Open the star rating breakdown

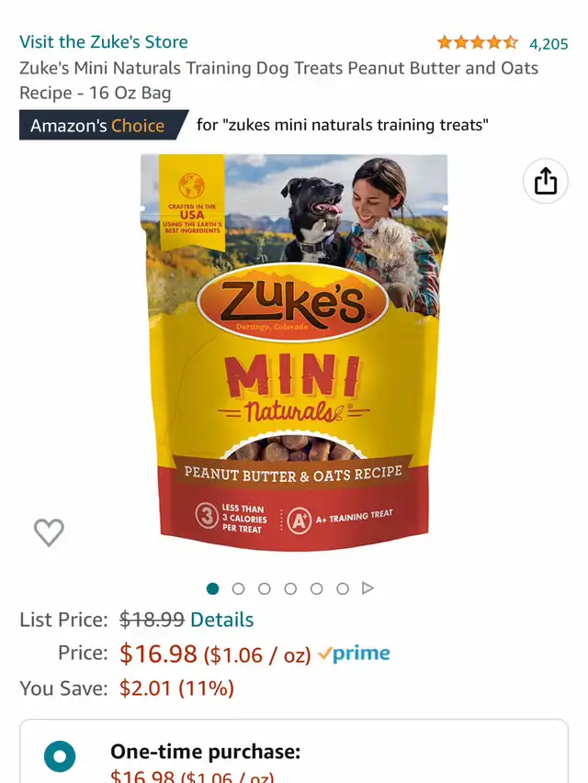pos(478,43)
